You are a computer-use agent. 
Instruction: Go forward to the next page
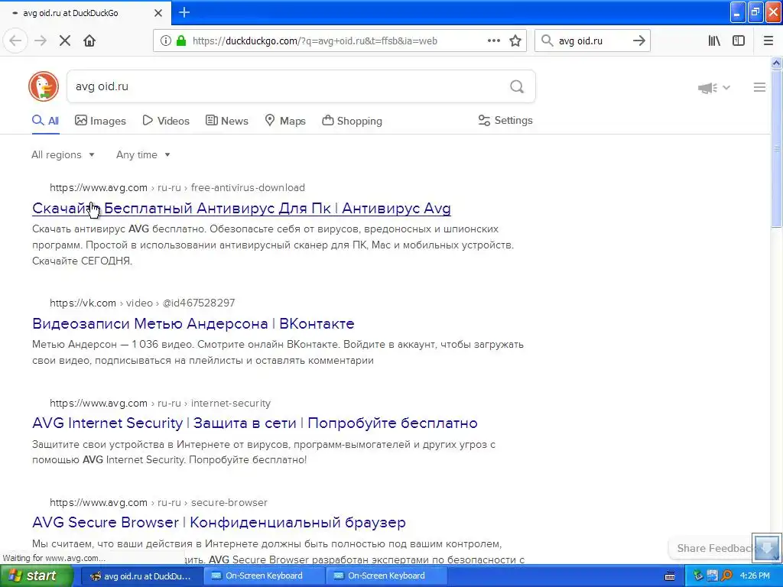pyautogui.click(x=41, y=41)
